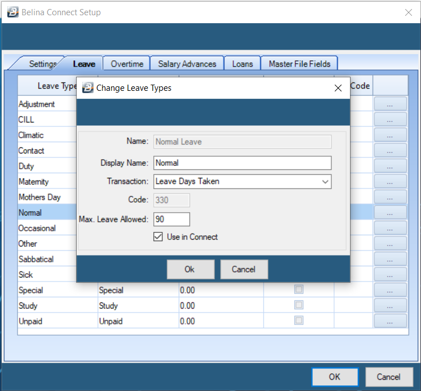Select the Sick leave type row
The image size is (421, 391).
click(x=47, y=274)
